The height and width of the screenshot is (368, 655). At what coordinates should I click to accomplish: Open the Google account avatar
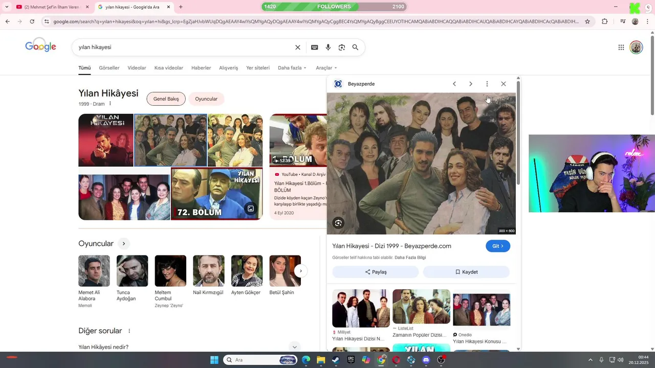(x=636, y=48)
